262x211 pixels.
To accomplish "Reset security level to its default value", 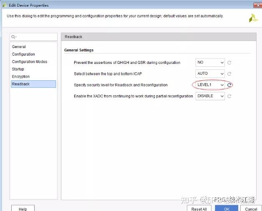I will pyautogui.click(x=229, y=85).
